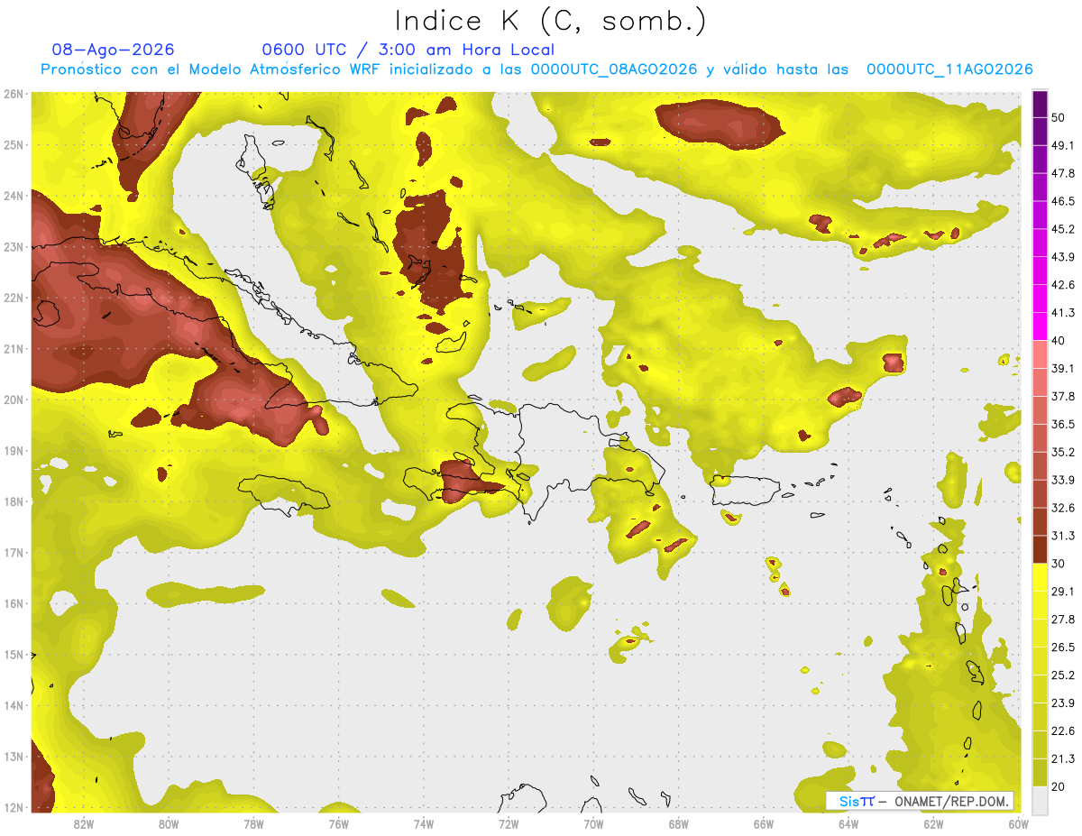Click the latitude label '12N'
1082x836 pixels.
14,807
